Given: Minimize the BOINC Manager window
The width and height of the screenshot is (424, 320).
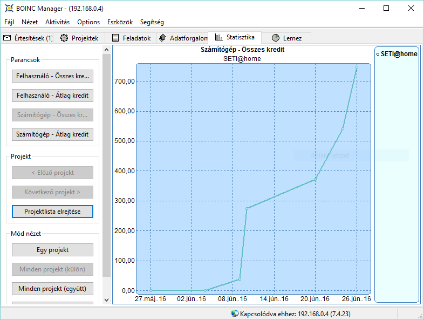Looking at the screenshot, I should tap(362, 9).
